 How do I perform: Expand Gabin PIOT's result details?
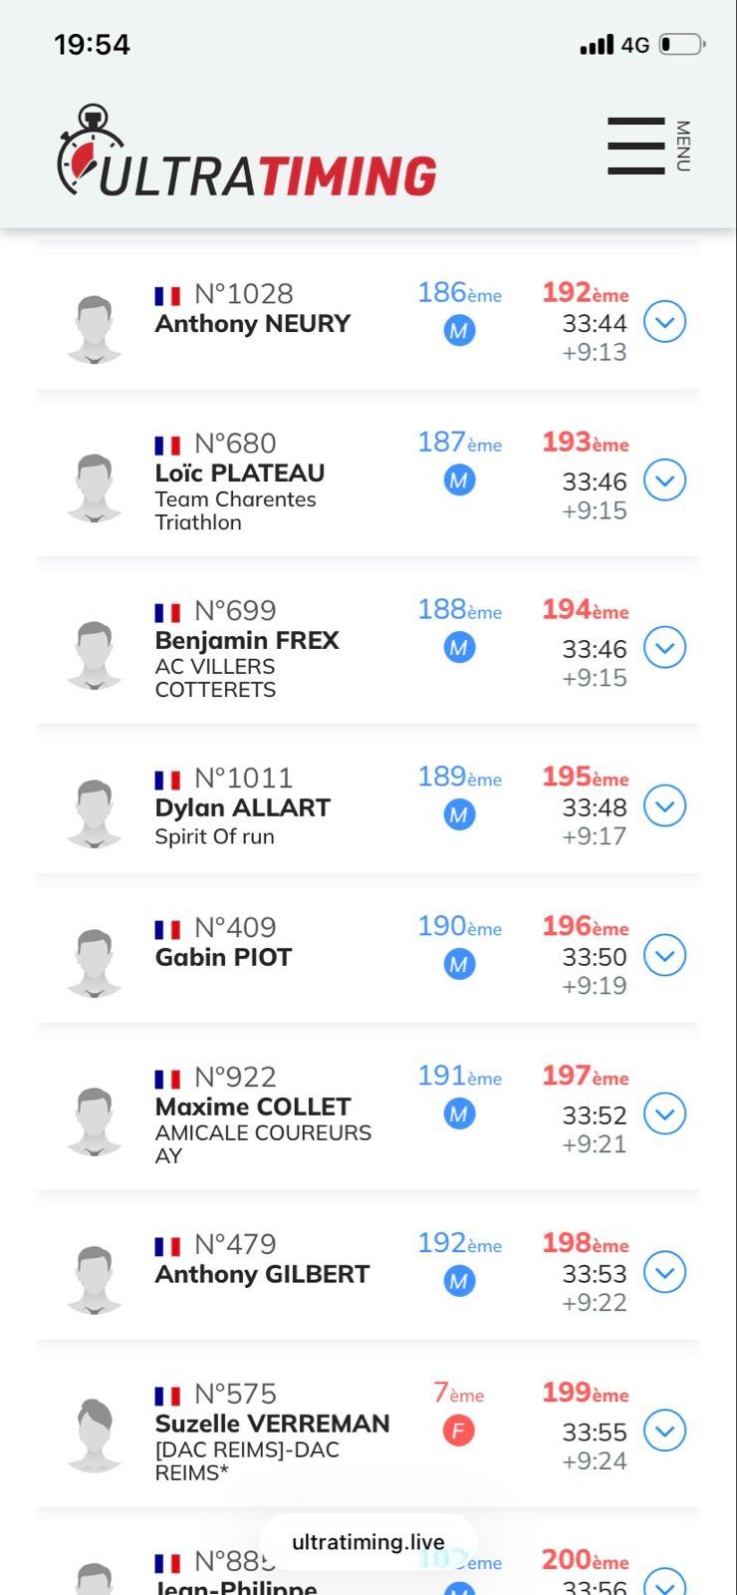point(664,955)
